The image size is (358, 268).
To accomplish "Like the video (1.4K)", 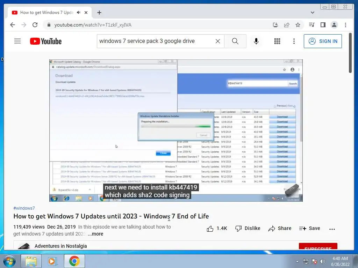I will [x=217, y=228].
